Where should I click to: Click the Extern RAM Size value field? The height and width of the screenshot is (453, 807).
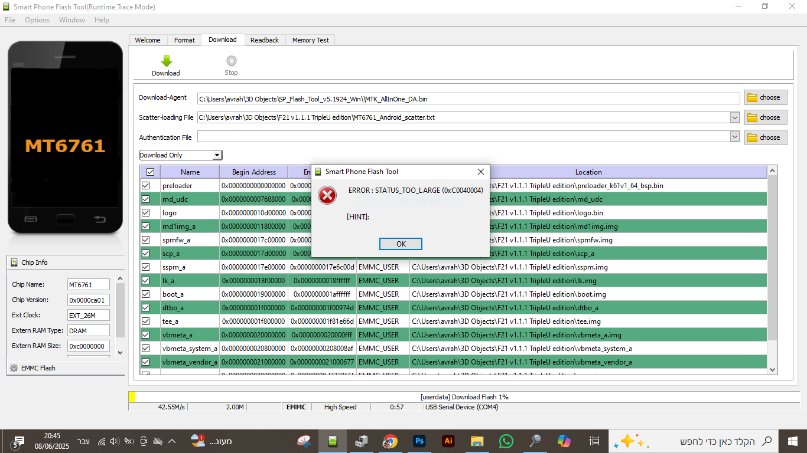tap(88, 346)
